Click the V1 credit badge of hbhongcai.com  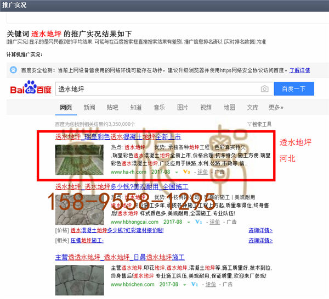coord(198,222)
